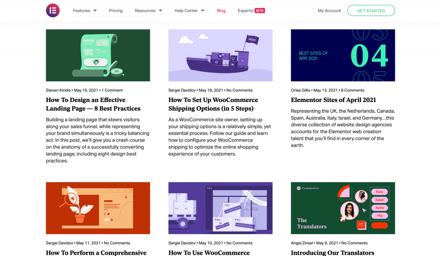
Task: Click the Elementor logo icon
Action: point(53,10)
